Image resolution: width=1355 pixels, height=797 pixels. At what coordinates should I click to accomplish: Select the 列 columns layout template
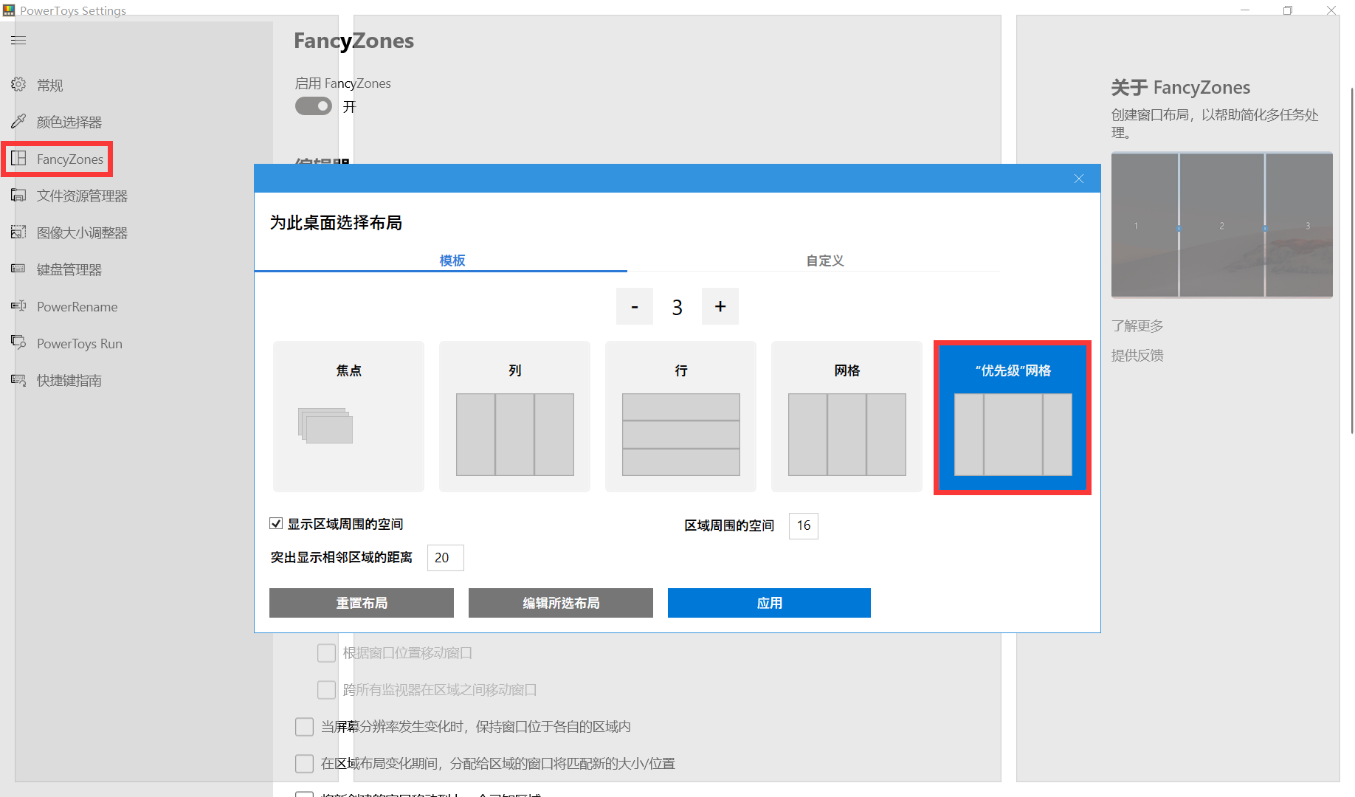click(514, 416)
